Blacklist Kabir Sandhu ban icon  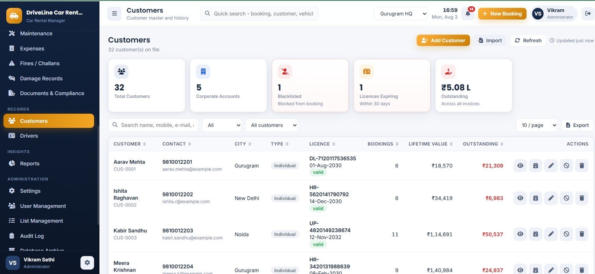coord(566,234)
